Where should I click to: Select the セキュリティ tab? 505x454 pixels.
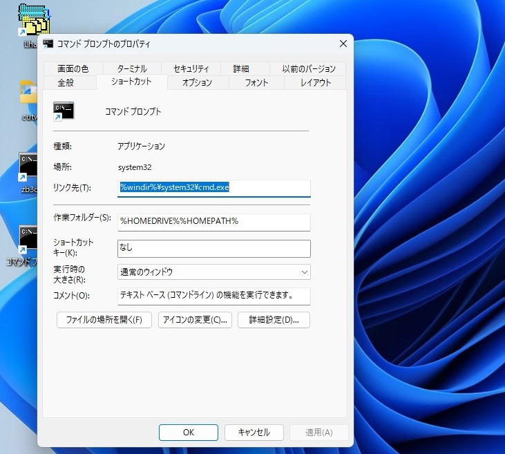click(191, 68)
